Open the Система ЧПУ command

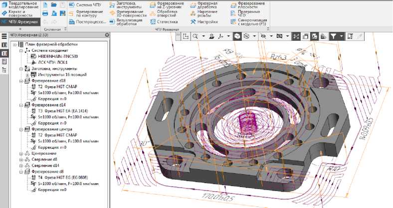pos(85,5)
